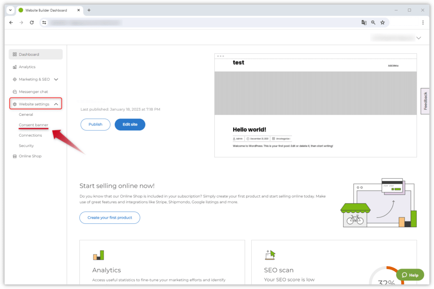Click the Analytics bar chart icon
Image resolution: width=434 pixels, height=289 pixels.
click(x=15, y=67)
